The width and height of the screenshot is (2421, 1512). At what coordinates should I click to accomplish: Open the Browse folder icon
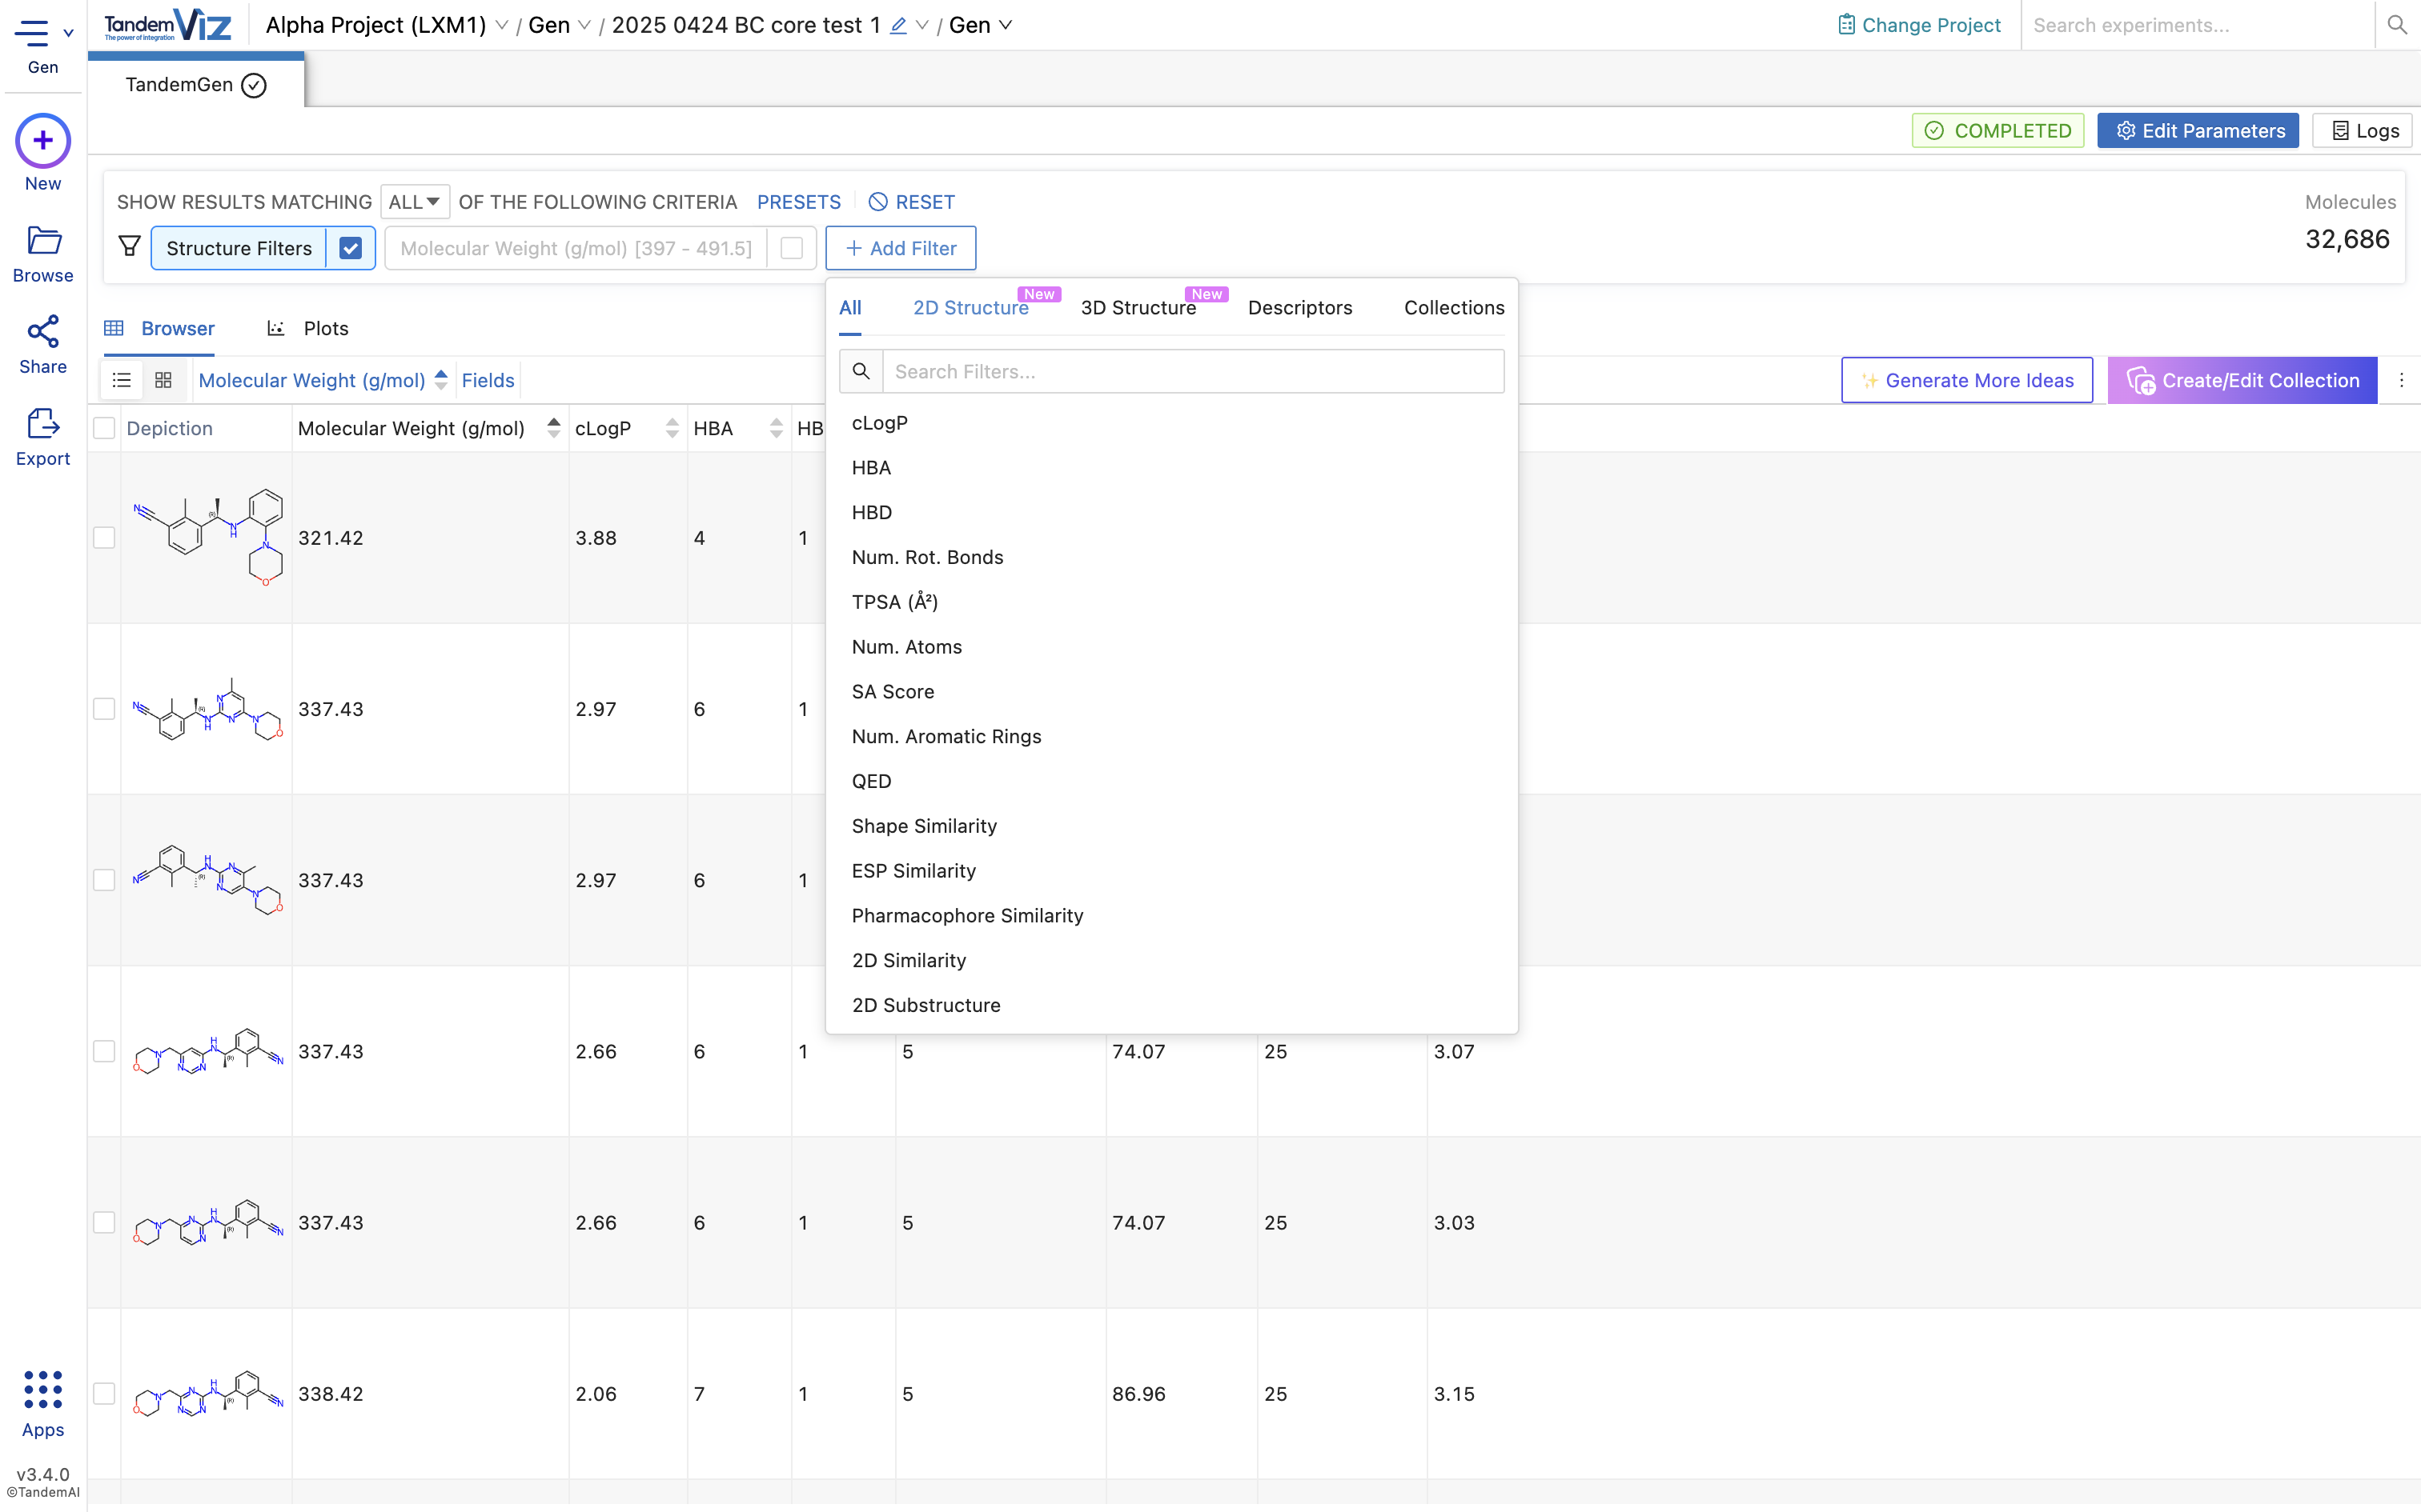(43, 240)
